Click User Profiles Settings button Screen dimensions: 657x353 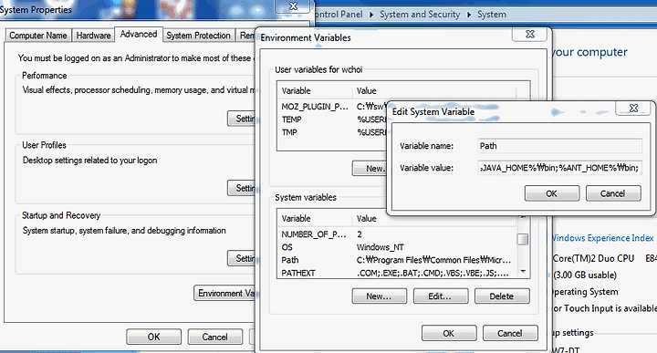(242, 188)
